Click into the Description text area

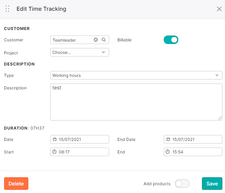[136, 102]
